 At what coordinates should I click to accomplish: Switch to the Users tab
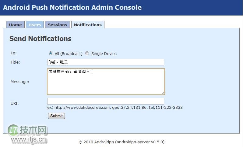[x=35, y=24]
